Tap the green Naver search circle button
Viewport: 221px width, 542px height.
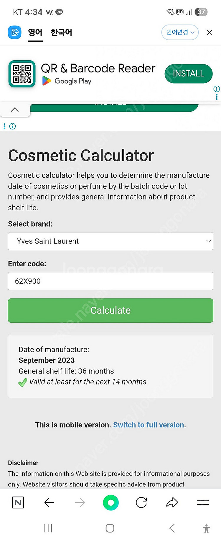coord(111,502)
